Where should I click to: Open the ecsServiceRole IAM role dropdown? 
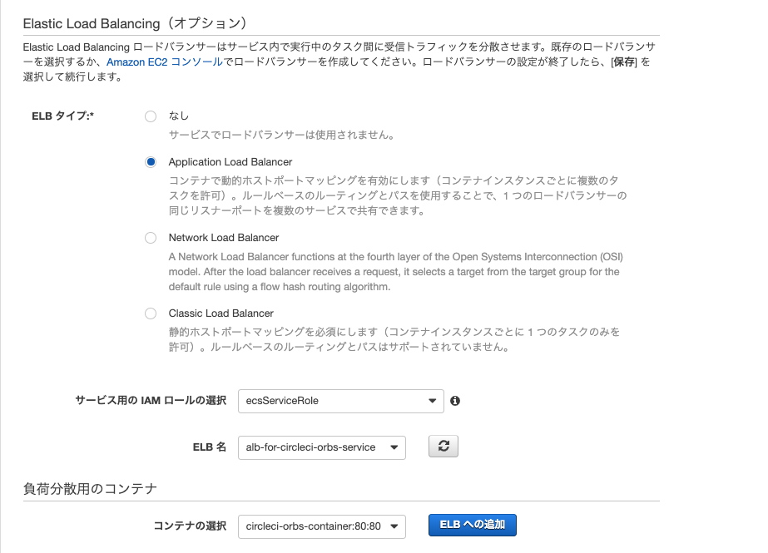[x=341, y=402]
